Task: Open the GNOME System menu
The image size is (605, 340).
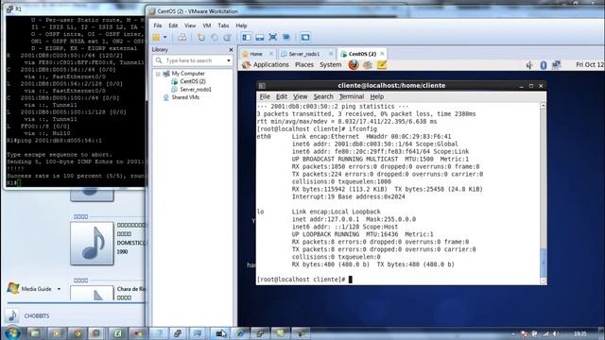Action: tap(330, 65)
